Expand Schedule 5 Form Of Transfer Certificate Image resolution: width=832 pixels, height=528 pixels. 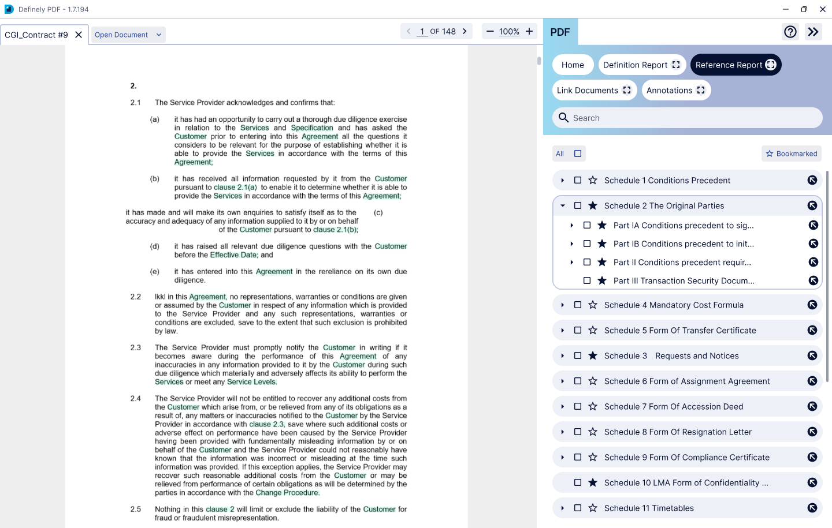click(x=563, y=330)
